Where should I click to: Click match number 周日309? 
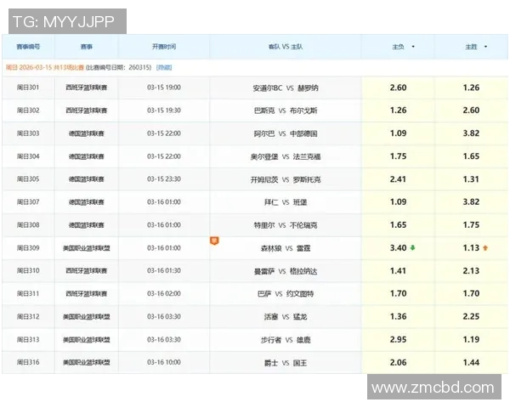(28, 248)
